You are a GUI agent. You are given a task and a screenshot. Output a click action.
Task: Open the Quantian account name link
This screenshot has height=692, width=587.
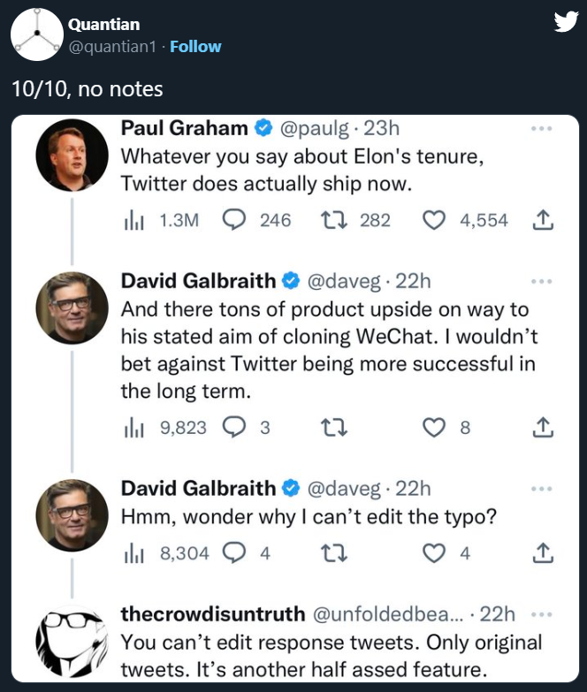pyautogui.click(x=103, y=24)
